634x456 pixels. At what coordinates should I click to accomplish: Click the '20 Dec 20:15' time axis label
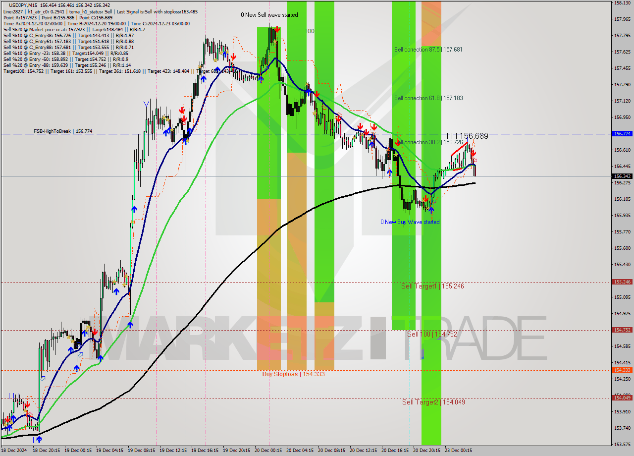coord(427,451)
